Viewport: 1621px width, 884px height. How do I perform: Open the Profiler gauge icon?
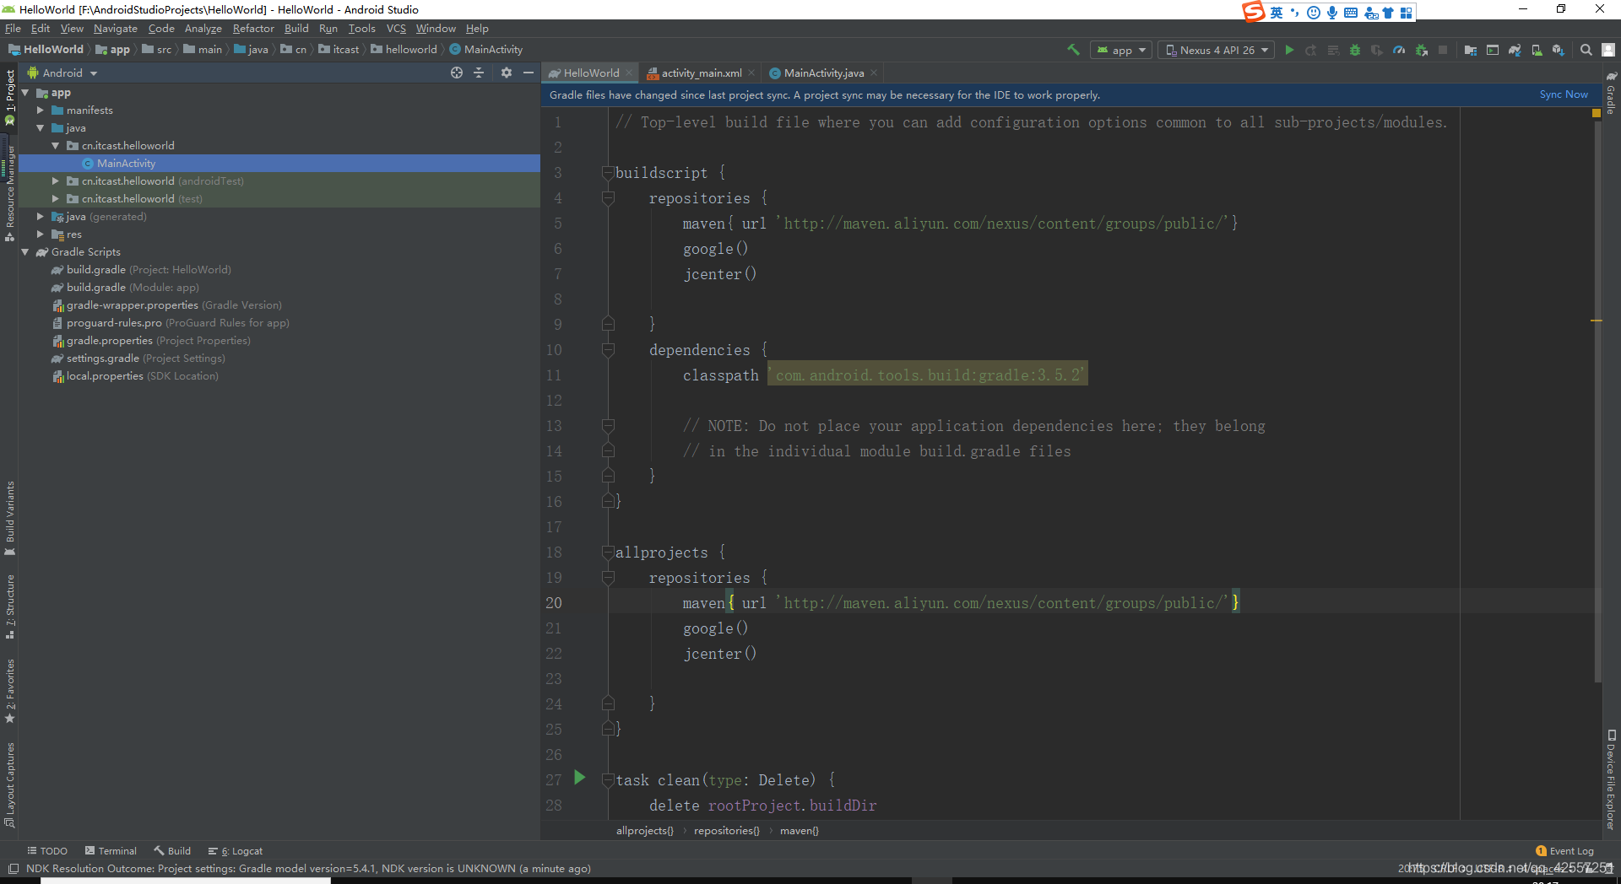tap(1399, 50)
